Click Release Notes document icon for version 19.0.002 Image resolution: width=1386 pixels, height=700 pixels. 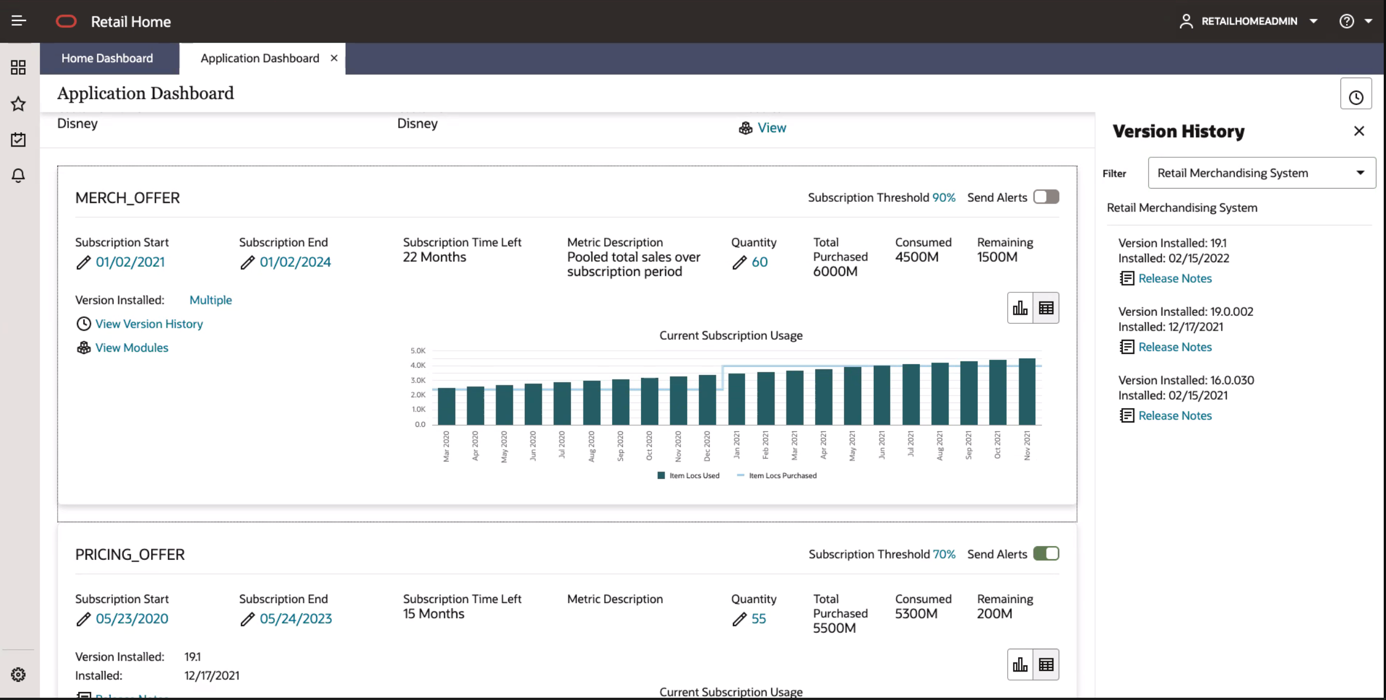tap(1127, 347)
